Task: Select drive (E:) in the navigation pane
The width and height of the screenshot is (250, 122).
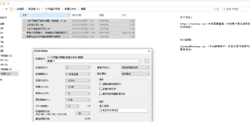Action: (x=4, y=65)
